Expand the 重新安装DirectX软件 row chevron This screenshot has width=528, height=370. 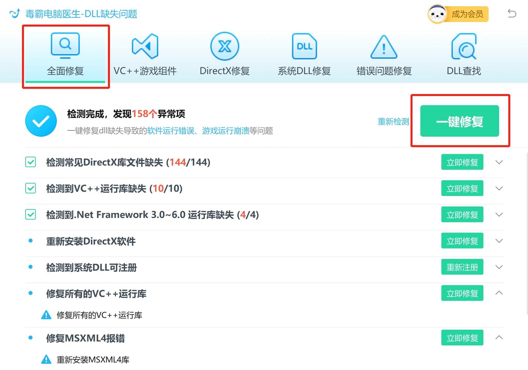(x=499, y=241)
